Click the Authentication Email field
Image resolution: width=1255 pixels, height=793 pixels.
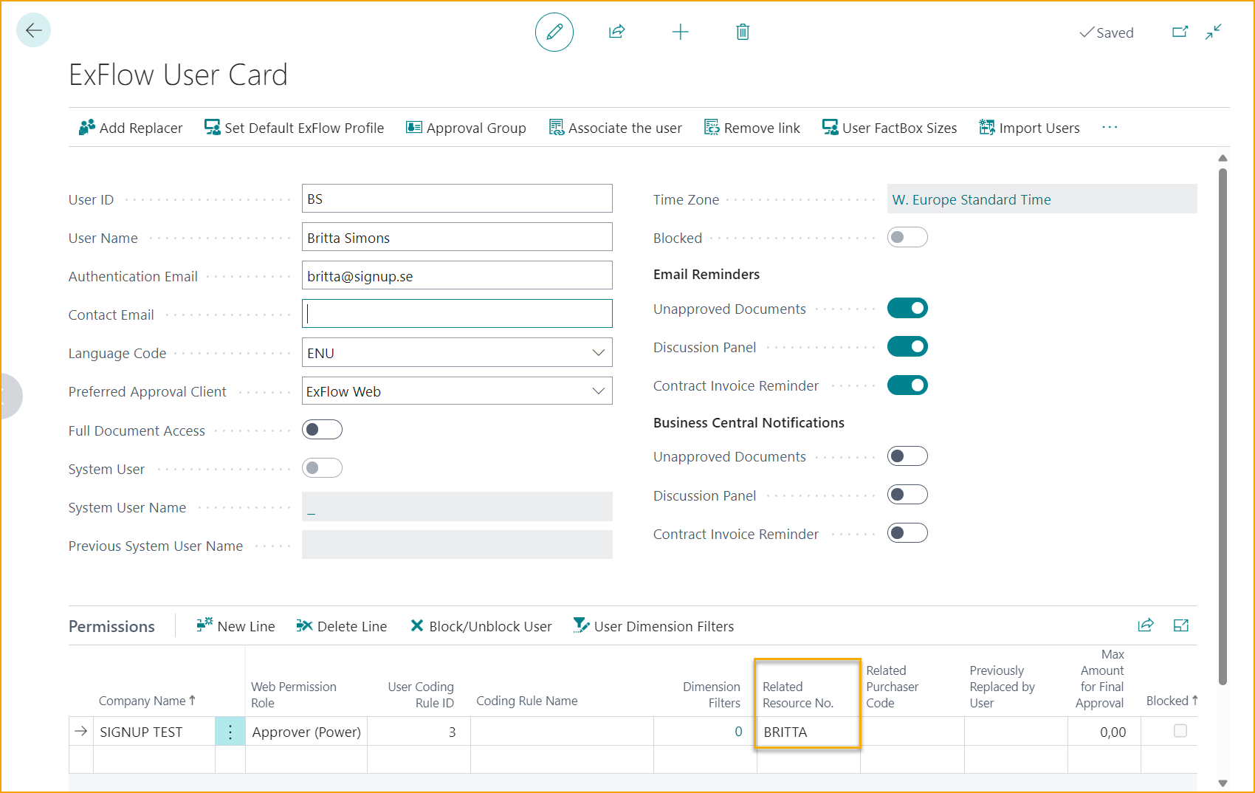pyautogui.click(x=457, y=275)
